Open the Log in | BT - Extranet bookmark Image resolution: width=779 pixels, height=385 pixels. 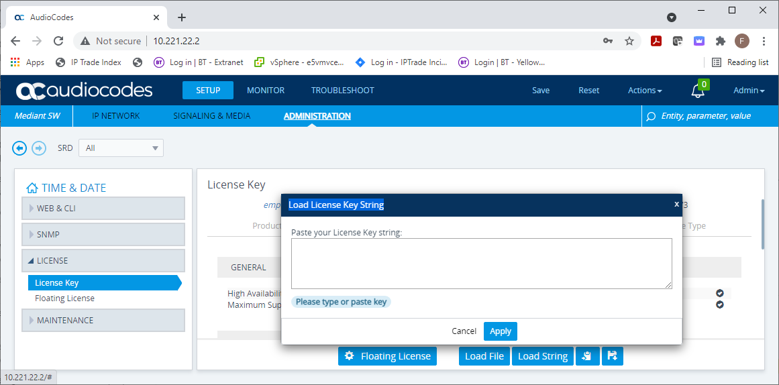[199, 62]
